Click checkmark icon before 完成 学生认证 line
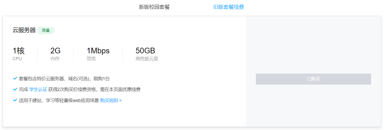The width and height of the screenshot is (387, 130). click(x=15, y=89)
